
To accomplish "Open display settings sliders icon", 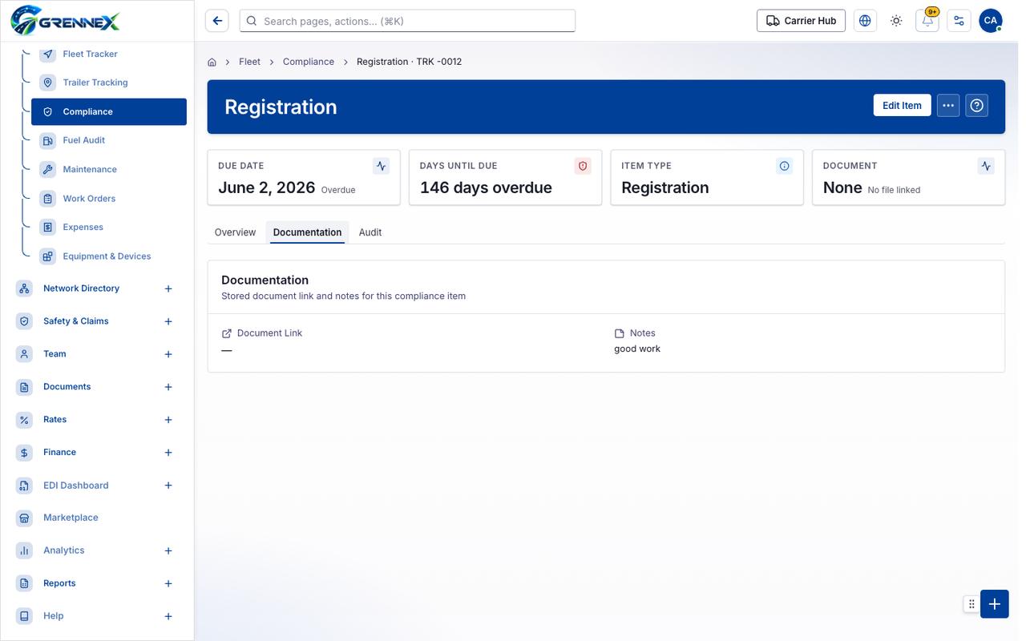I will 959,21.
